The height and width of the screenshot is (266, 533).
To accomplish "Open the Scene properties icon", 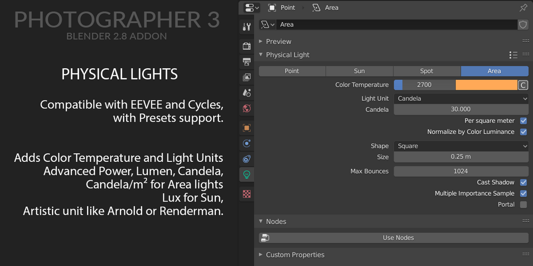I will point(247,93).
